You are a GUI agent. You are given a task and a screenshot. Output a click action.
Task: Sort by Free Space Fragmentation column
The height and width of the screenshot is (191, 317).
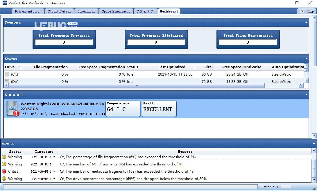[97, 67]
